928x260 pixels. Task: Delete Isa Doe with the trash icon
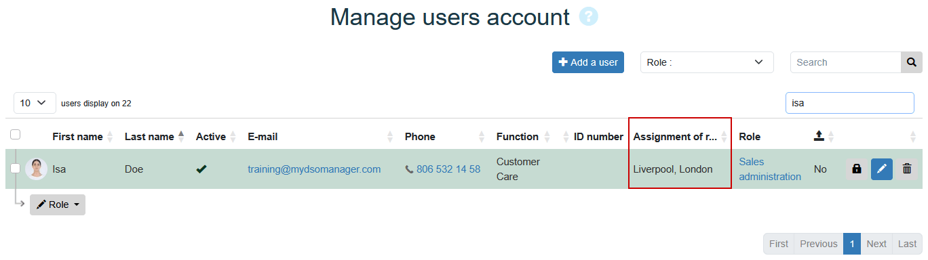pos(907,169)
